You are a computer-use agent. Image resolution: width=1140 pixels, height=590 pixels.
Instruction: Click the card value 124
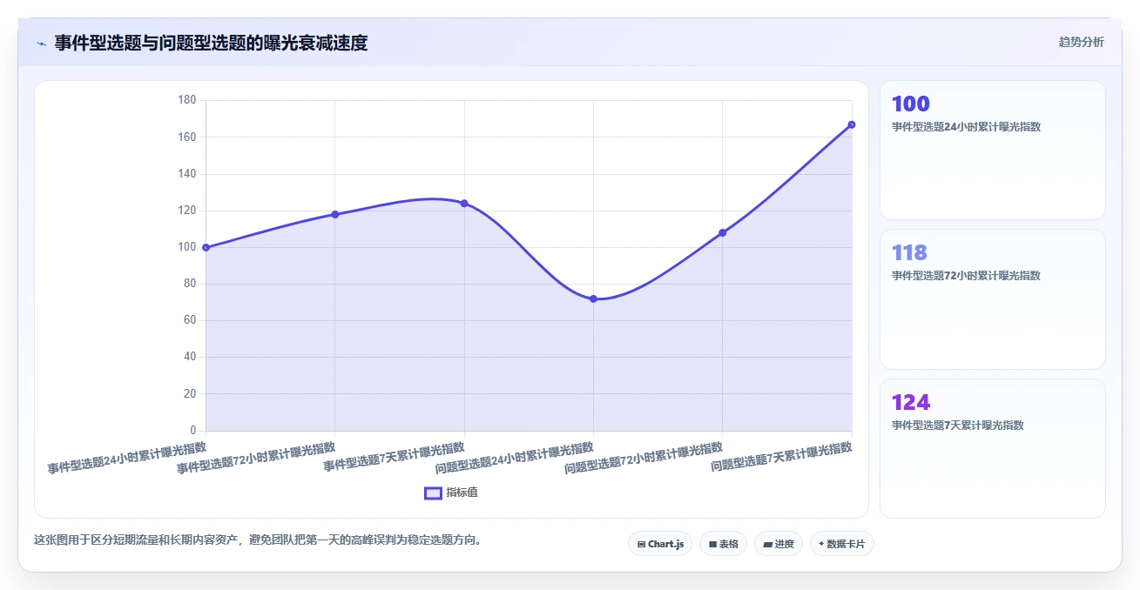point(911,402)
